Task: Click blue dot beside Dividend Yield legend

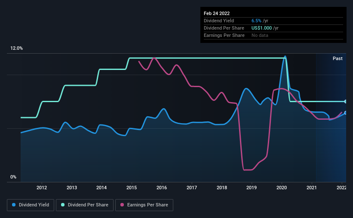Action: [x=14, y=205]
